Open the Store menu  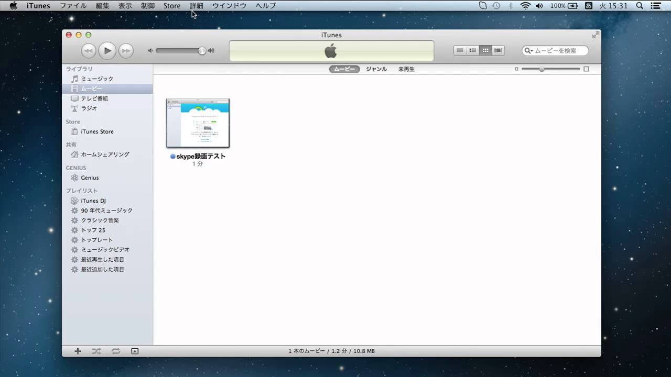pyautogui.click(x=172, y=6)
